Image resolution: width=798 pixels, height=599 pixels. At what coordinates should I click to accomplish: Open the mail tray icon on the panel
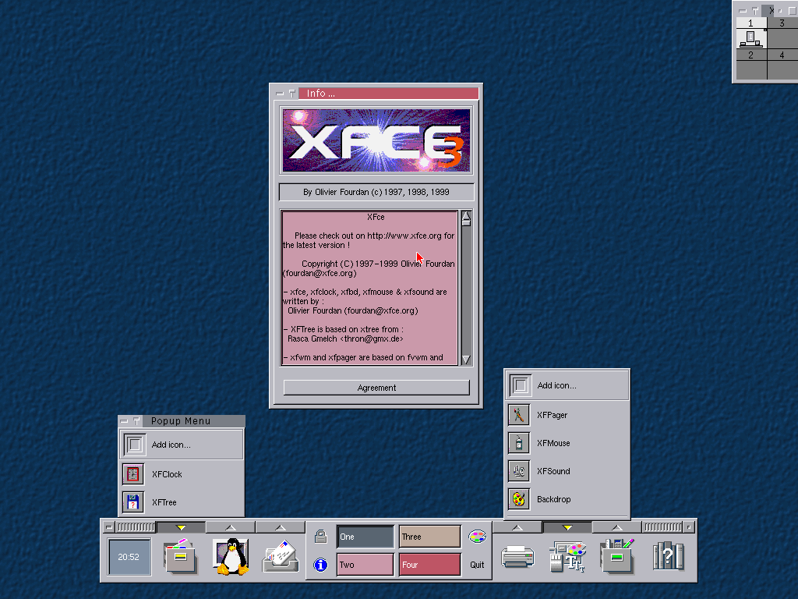(x=281, y=557)
